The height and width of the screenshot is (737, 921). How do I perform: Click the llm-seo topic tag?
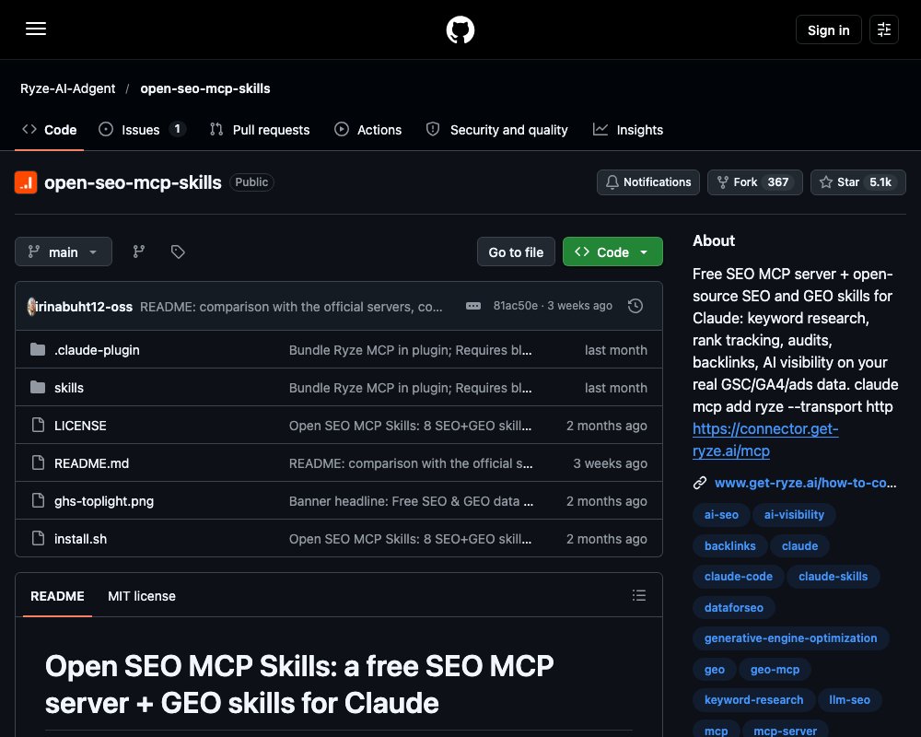pos(849,700)
